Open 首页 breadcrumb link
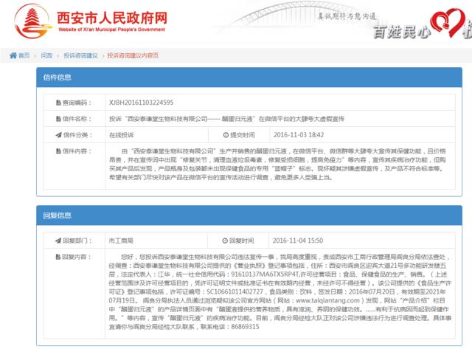Viewport: 472px width, 349px height. (x=24, y=55)
